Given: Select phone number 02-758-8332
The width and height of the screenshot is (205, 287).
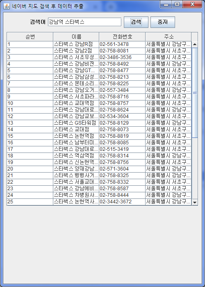Looking at the screenshot, I should point(122,182).
